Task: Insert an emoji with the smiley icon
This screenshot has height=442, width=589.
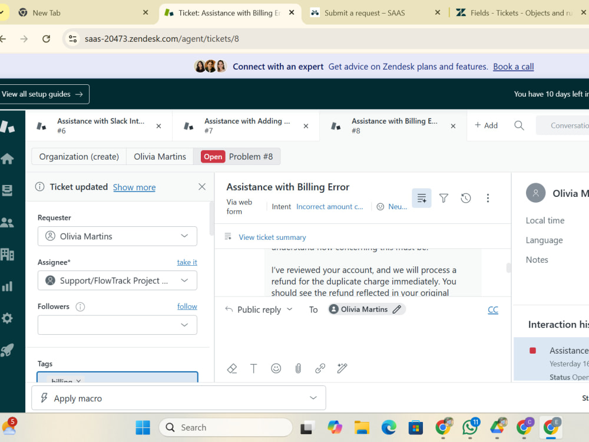Action: coord(276,368)
